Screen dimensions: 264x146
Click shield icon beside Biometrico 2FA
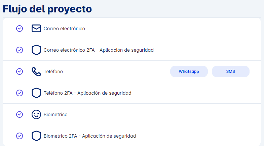(x=36, y=136)
